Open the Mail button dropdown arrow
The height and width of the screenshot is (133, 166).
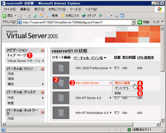point(112,16)
